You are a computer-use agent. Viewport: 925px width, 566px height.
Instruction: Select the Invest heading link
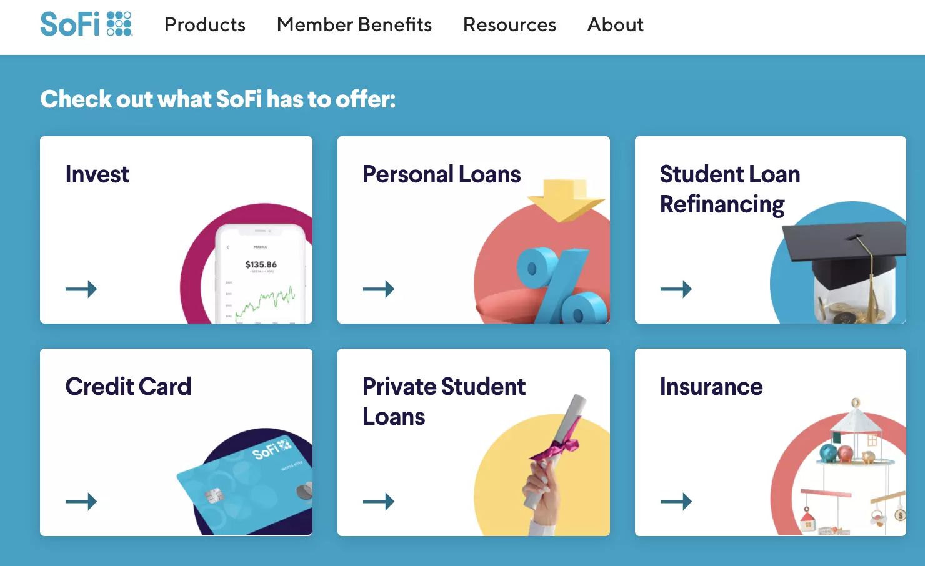(97, 174)
